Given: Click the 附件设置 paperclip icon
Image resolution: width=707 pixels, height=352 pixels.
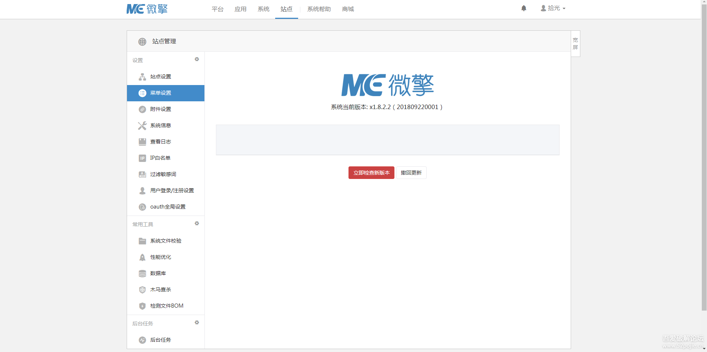Looking at the screenshot, I should tap(142, 109).
